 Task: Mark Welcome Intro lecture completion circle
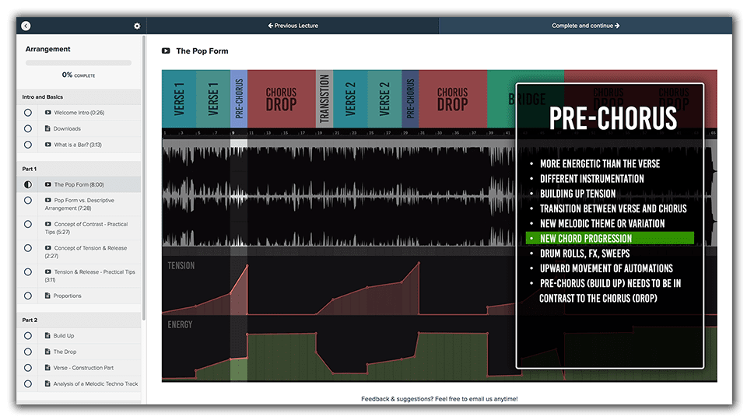coord(28,113)
